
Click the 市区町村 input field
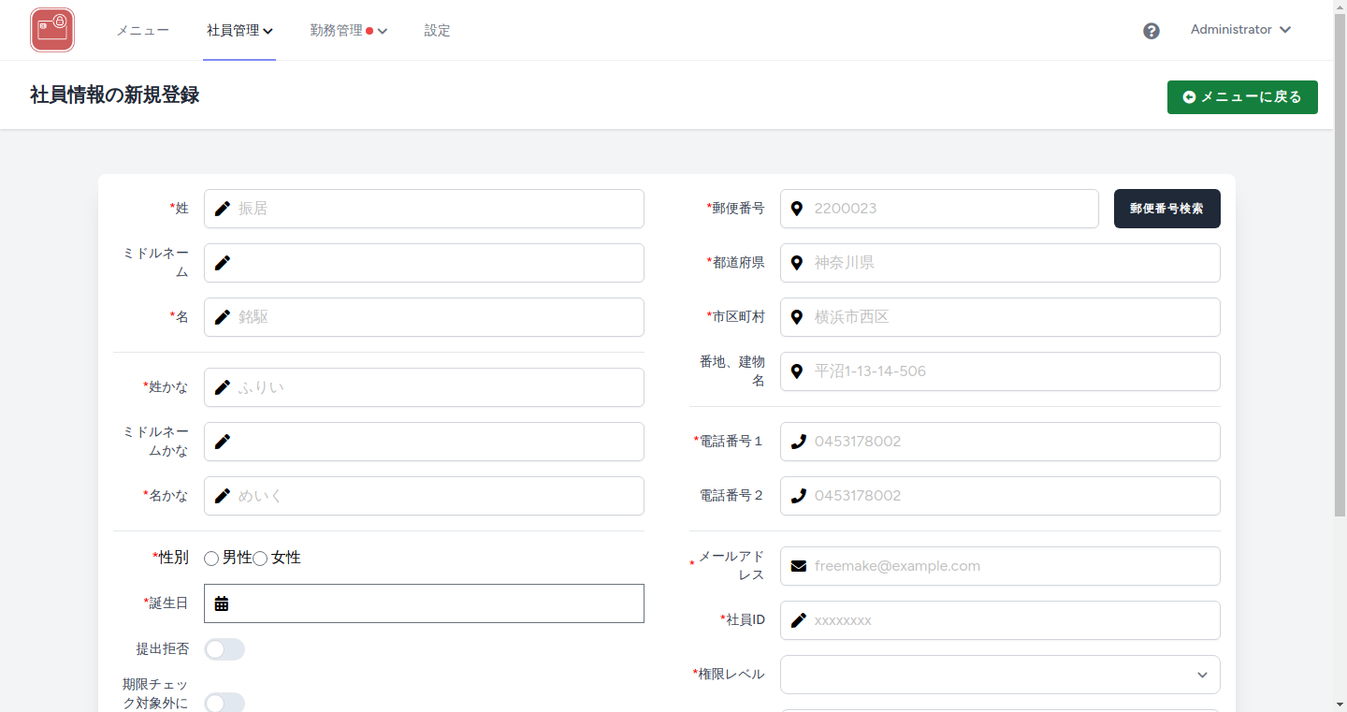coord(1000,317)
